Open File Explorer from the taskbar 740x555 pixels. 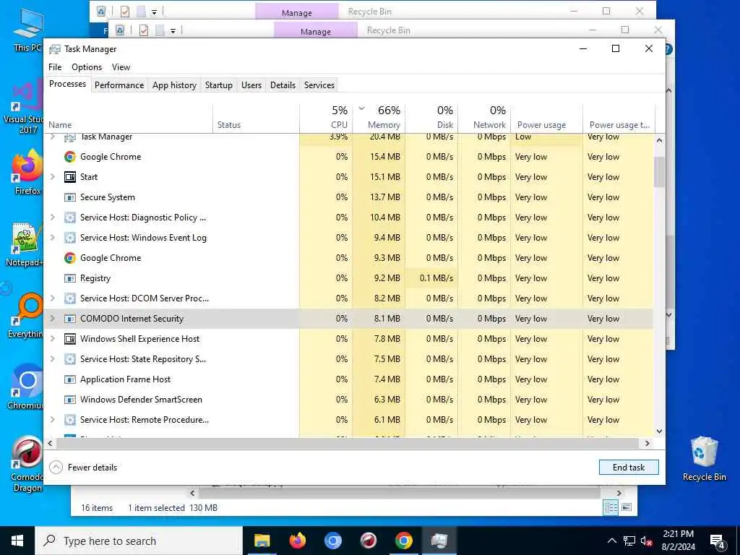click(262, 541)
